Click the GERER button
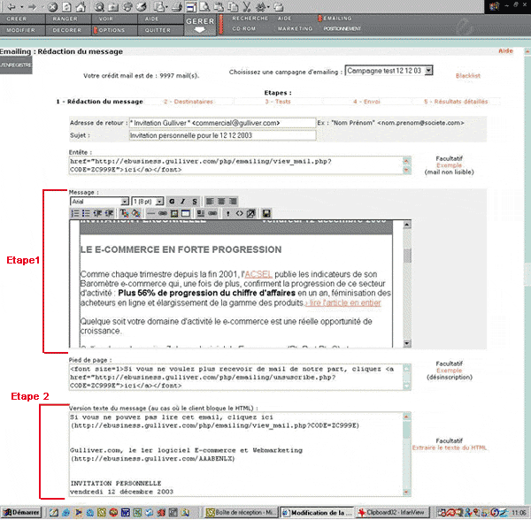The width and height of the screenshot is (531, 520). pyautogui.click(x=200, y=25)
